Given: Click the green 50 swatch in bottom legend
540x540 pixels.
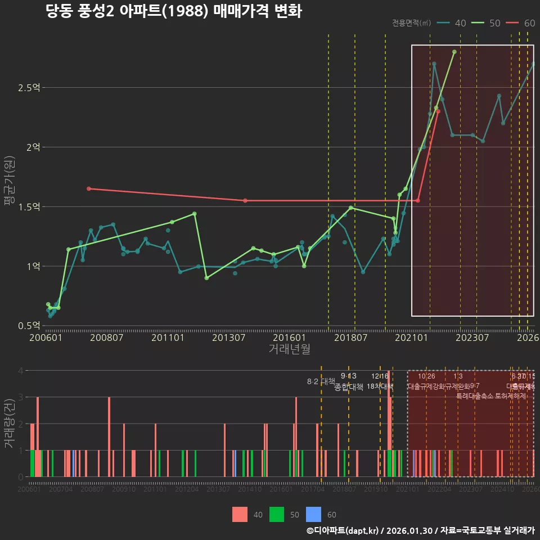Looking at the screenshot, I should point(277,514).
